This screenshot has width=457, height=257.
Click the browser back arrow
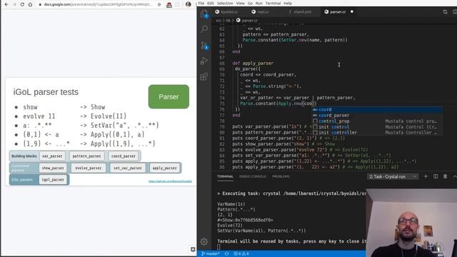tap(6, 4)
